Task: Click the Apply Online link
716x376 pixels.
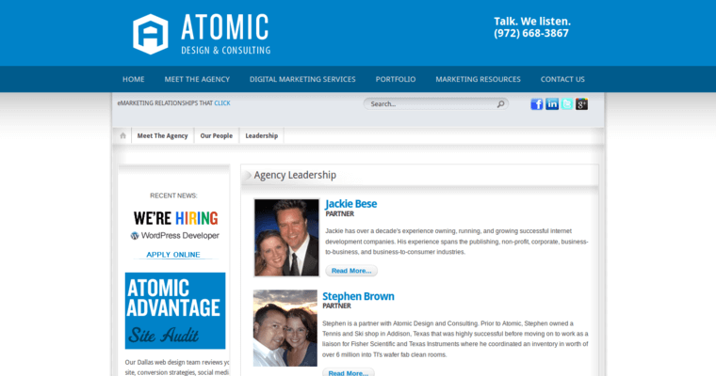Action: (x=173, y=254)
